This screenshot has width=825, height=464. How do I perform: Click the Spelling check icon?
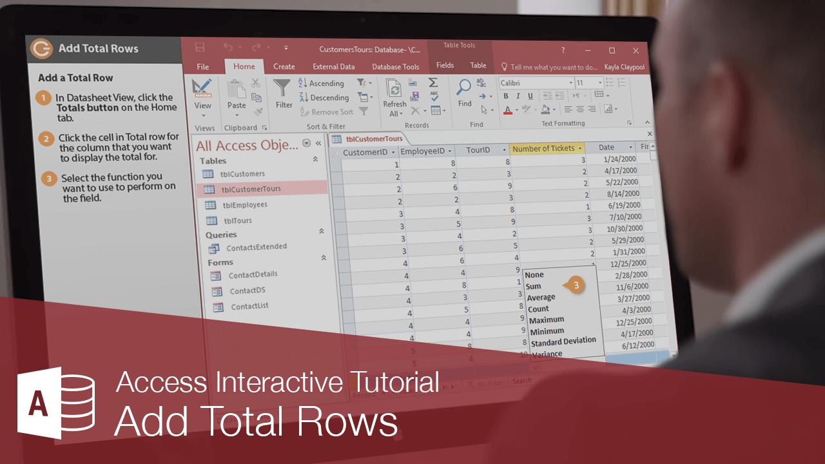coord(434,95)
